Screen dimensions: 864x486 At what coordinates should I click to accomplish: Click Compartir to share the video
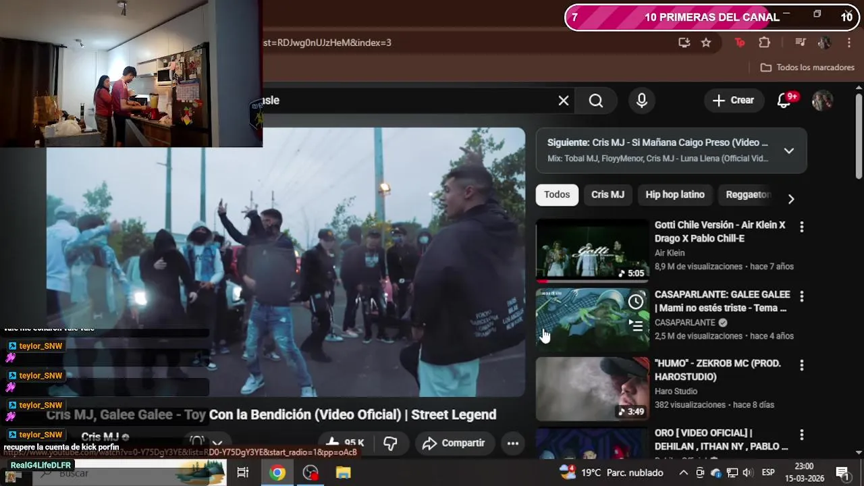pyautogui.click(x=454, y=443)
